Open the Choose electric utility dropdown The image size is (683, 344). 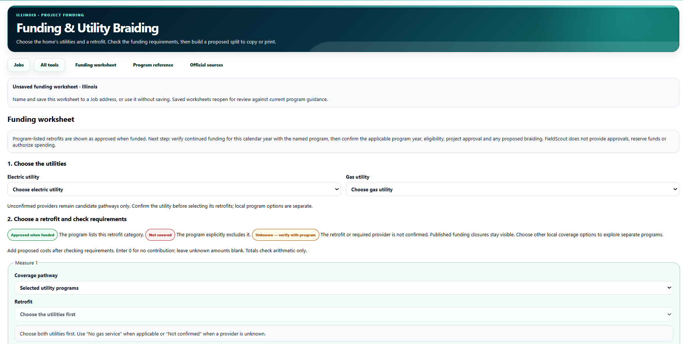point(174,189)
